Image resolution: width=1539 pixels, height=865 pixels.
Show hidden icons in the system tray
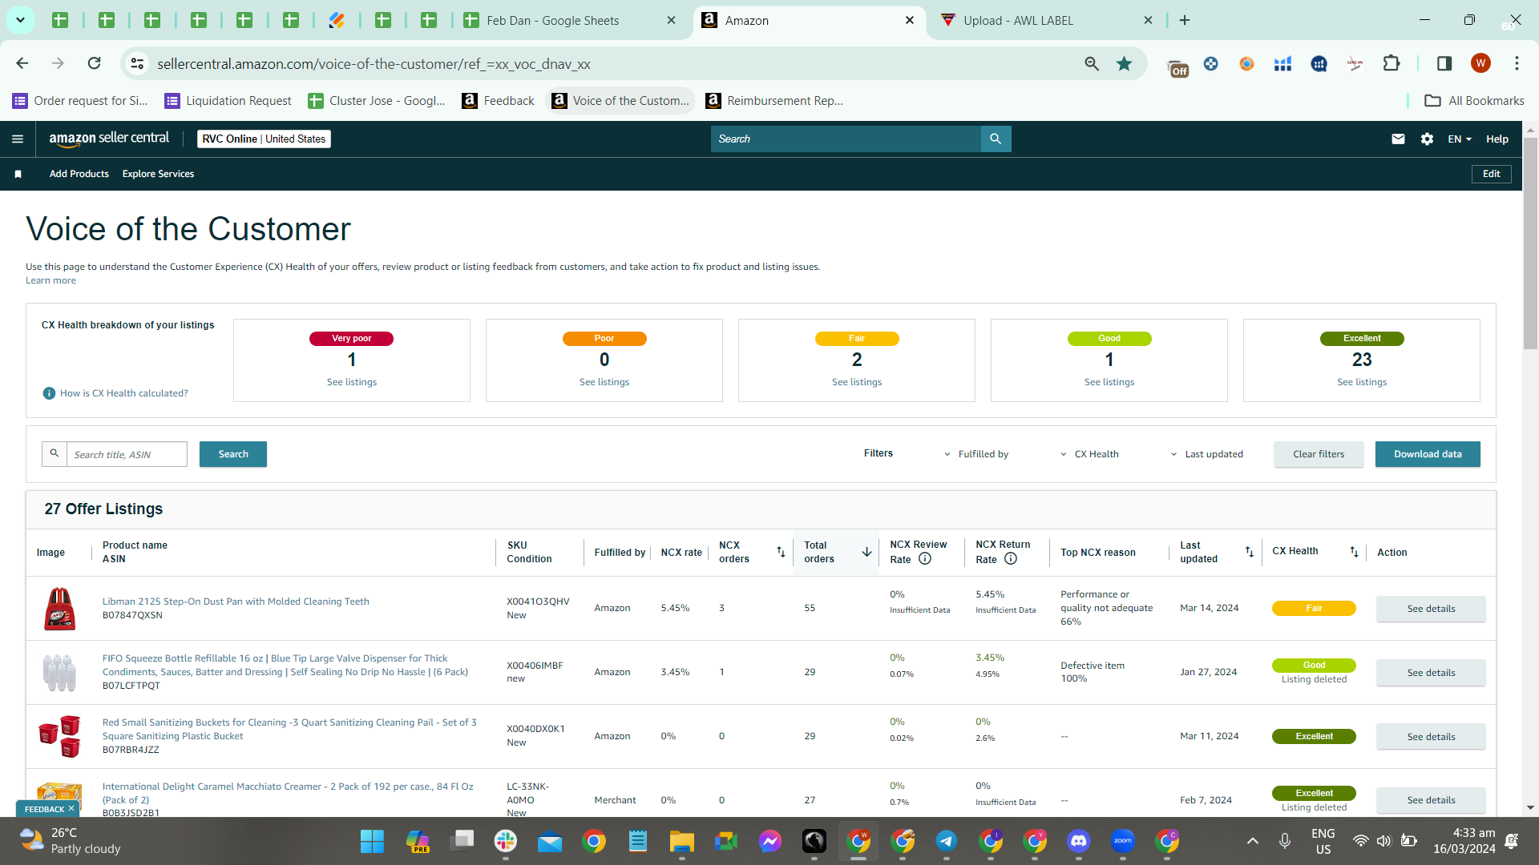pyautogui.click(x=1253, y=841)
